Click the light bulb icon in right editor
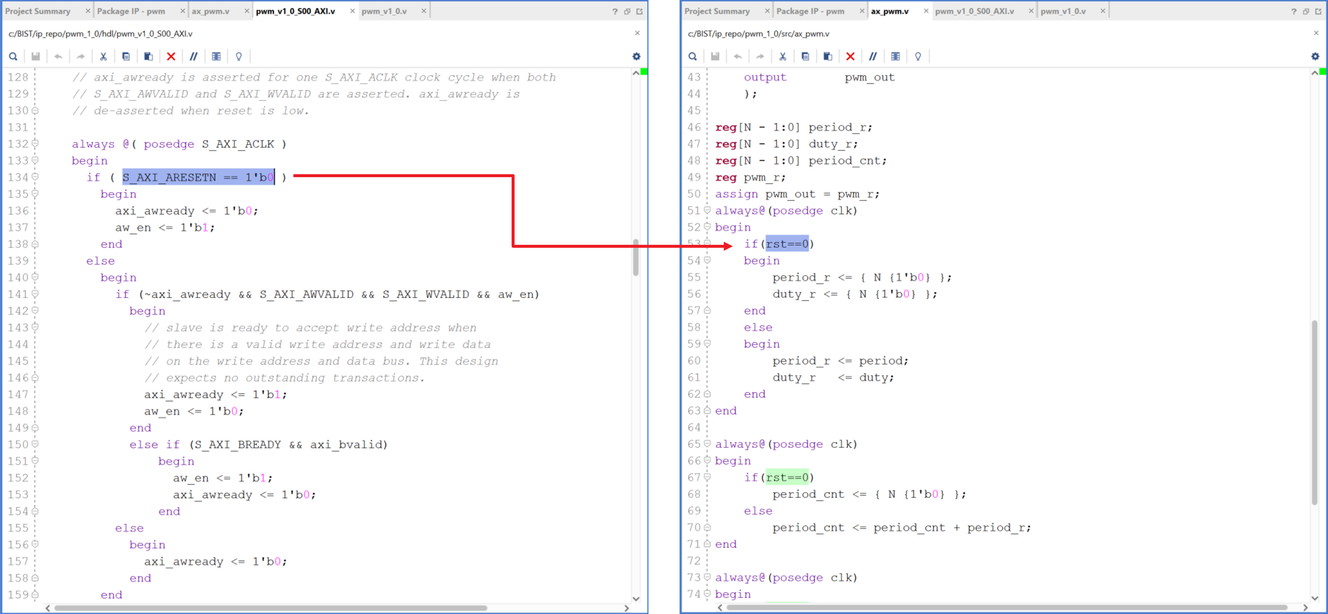Viewport: 1328px width, 614px height. [x=918, y=56]
